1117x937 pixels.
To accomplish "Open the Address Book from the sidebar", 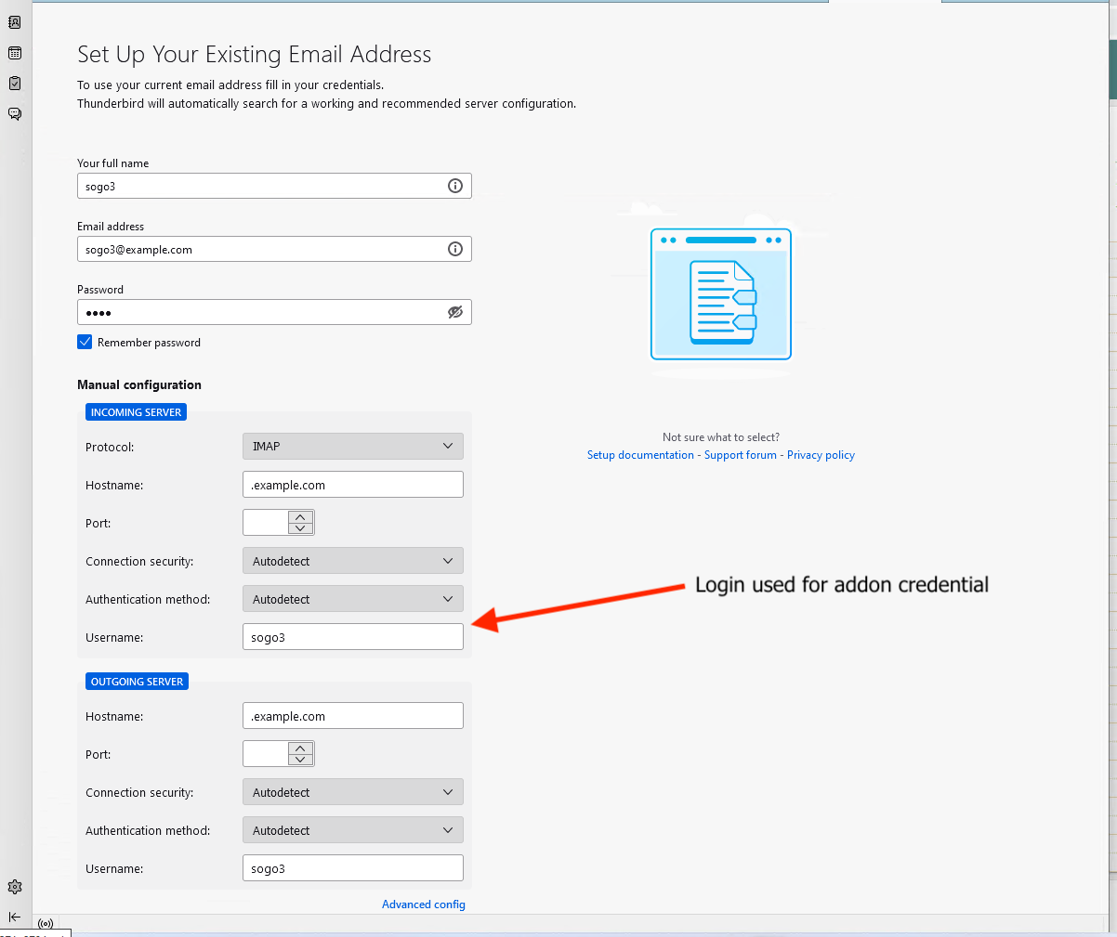I will pos(15,22).
